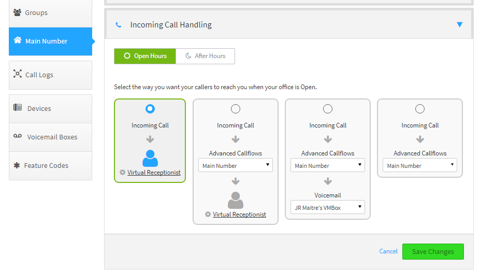Select radio for Advanced Callflows only option
Screen dimensions: 480x270
[x=420, y=109]
